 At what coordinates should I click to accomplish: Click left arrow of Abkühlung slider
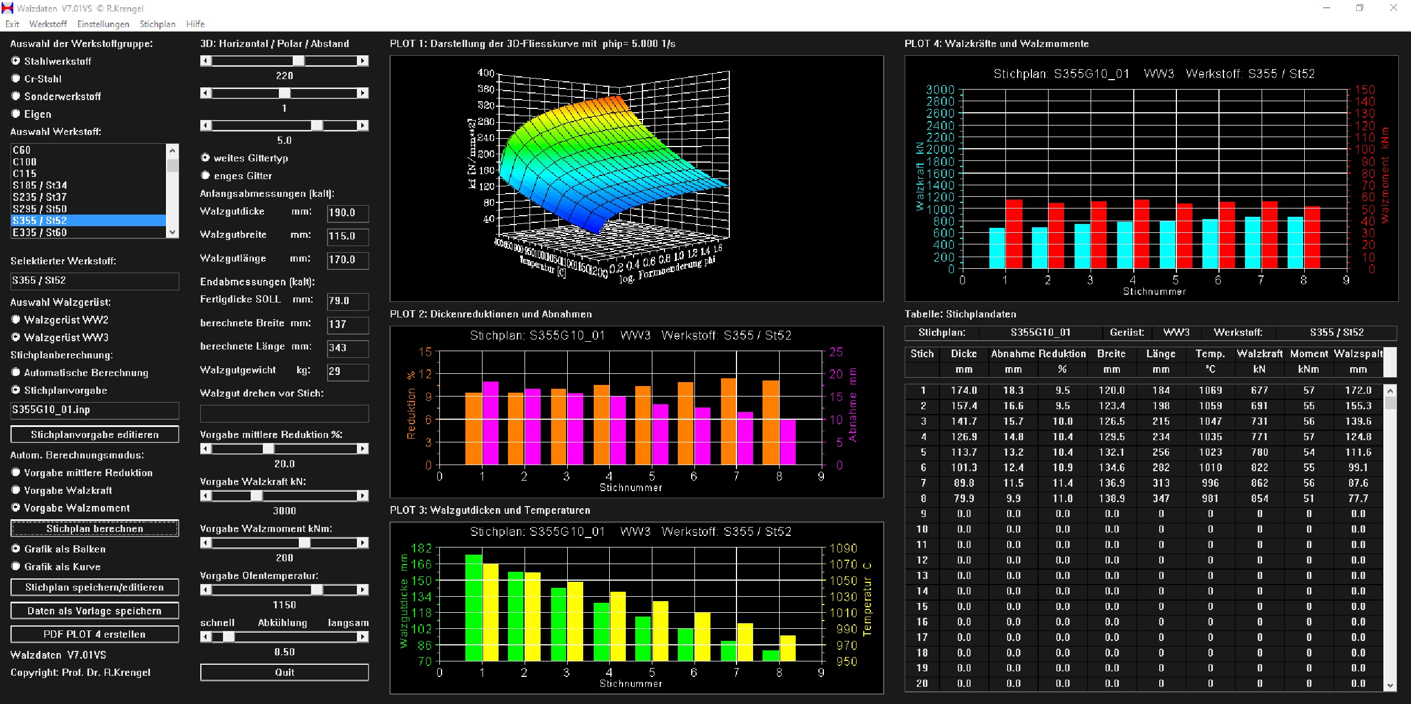(206, 637)
